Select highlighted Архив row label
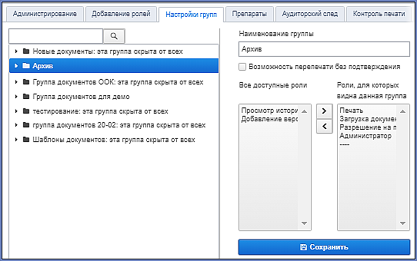 point(43,66)
